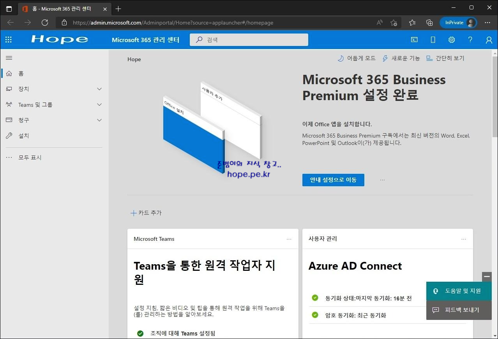The image size is (498, 339).
Task: Open the account manager profile icon
Action: point(489,40)
